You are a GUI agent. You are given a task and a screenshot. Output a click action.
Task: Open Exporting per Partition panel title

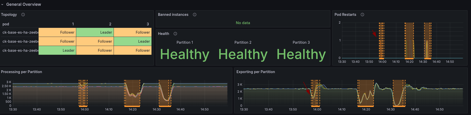(x=256, y=72)
